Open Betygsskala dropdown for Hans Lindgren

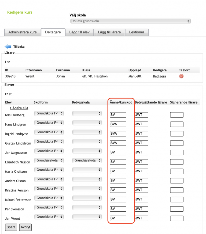(x=87, y=123)
